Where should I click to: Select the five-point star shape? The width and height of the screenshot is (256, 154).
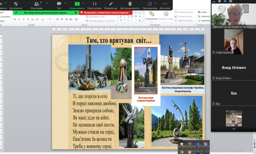pos(140,20)
